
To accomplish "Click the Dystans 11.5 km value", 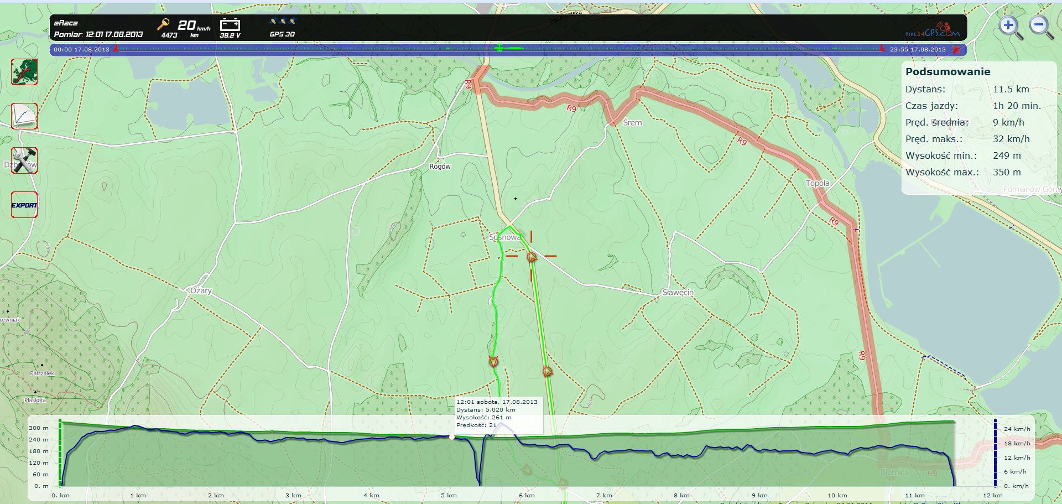I will pos(1011,89).
